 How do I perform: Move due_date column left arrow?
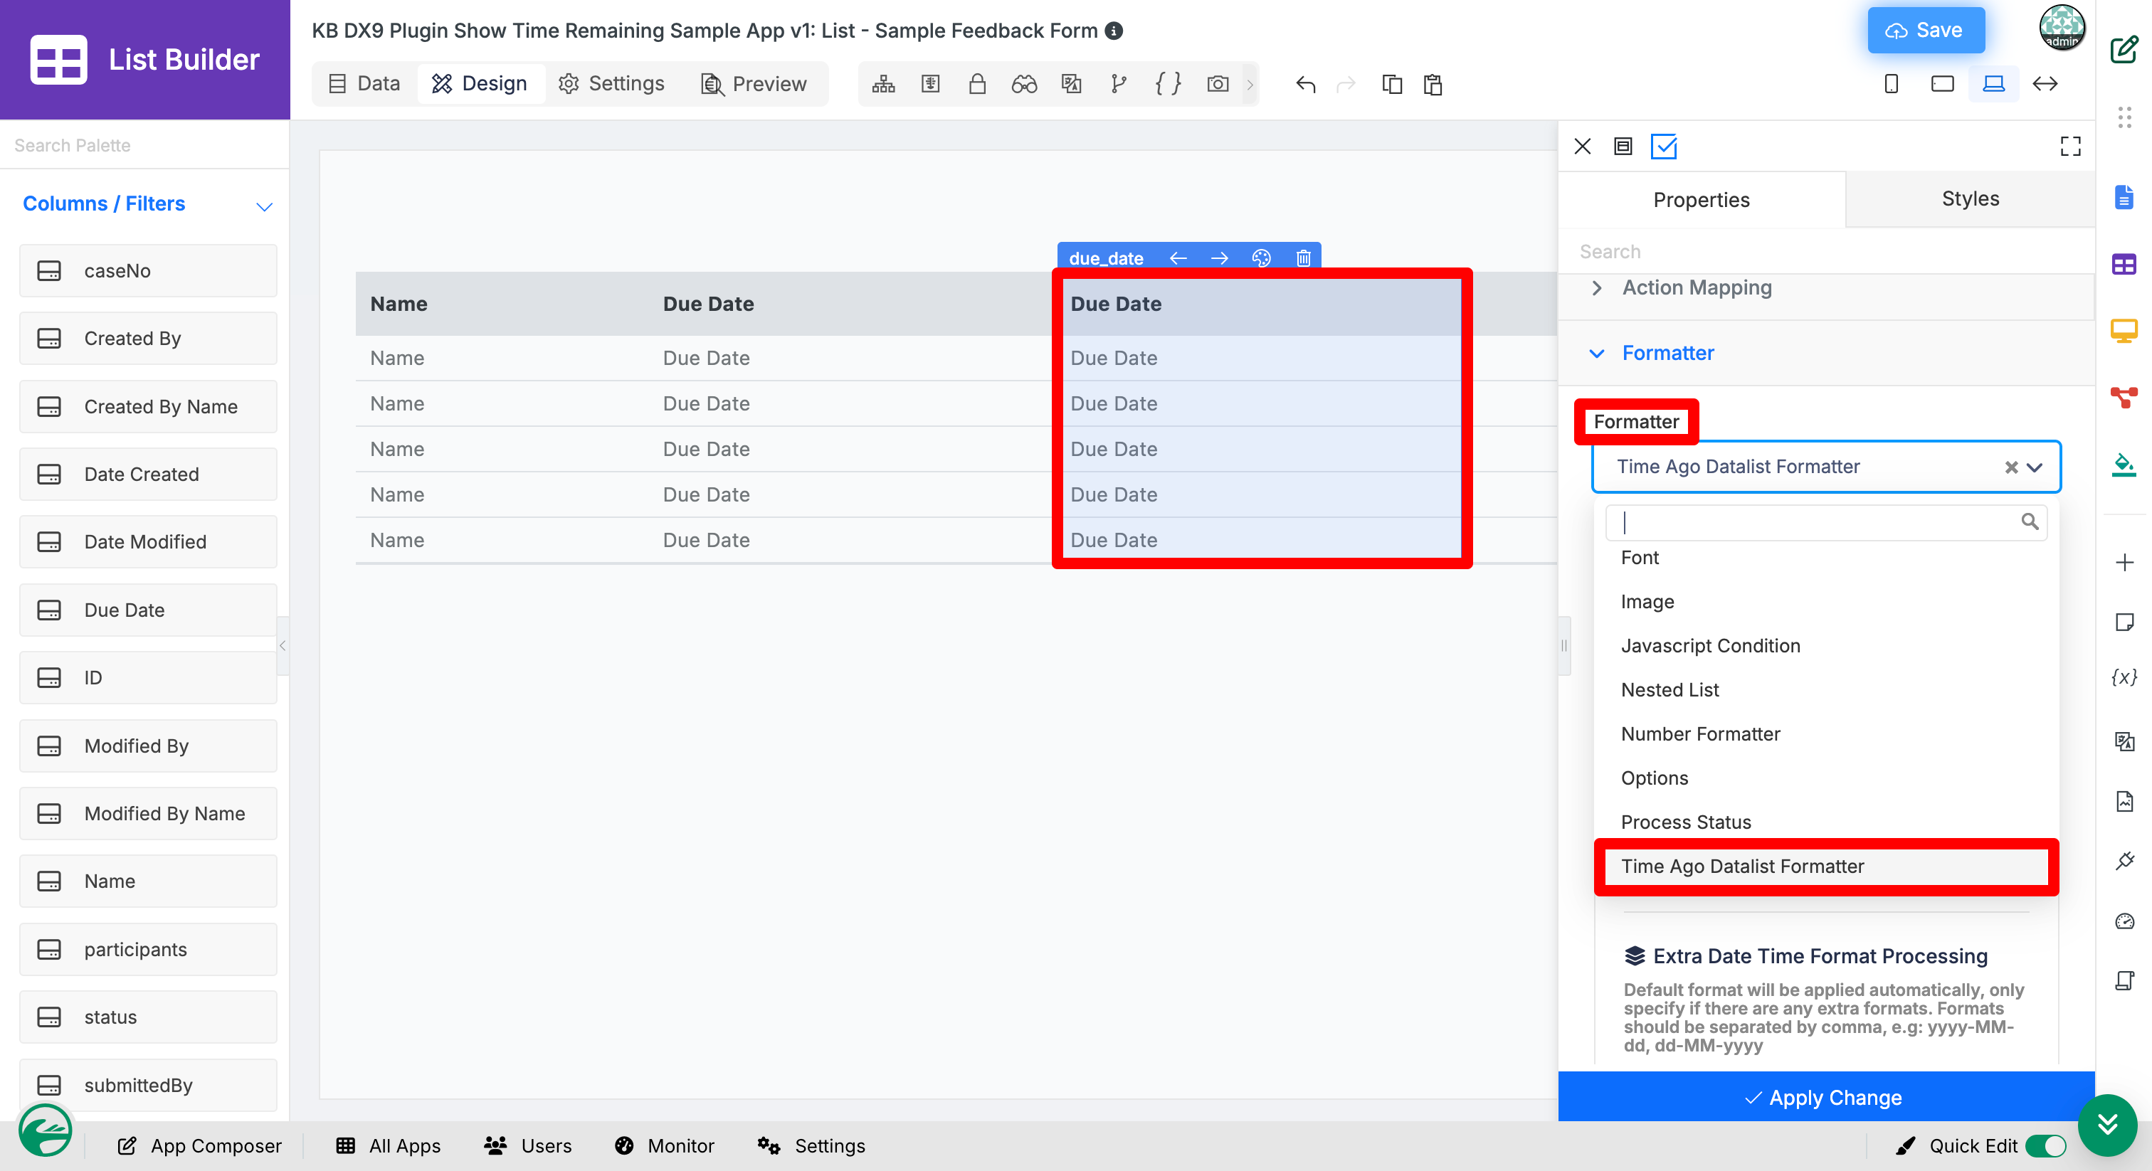[x=1178, y=258]
